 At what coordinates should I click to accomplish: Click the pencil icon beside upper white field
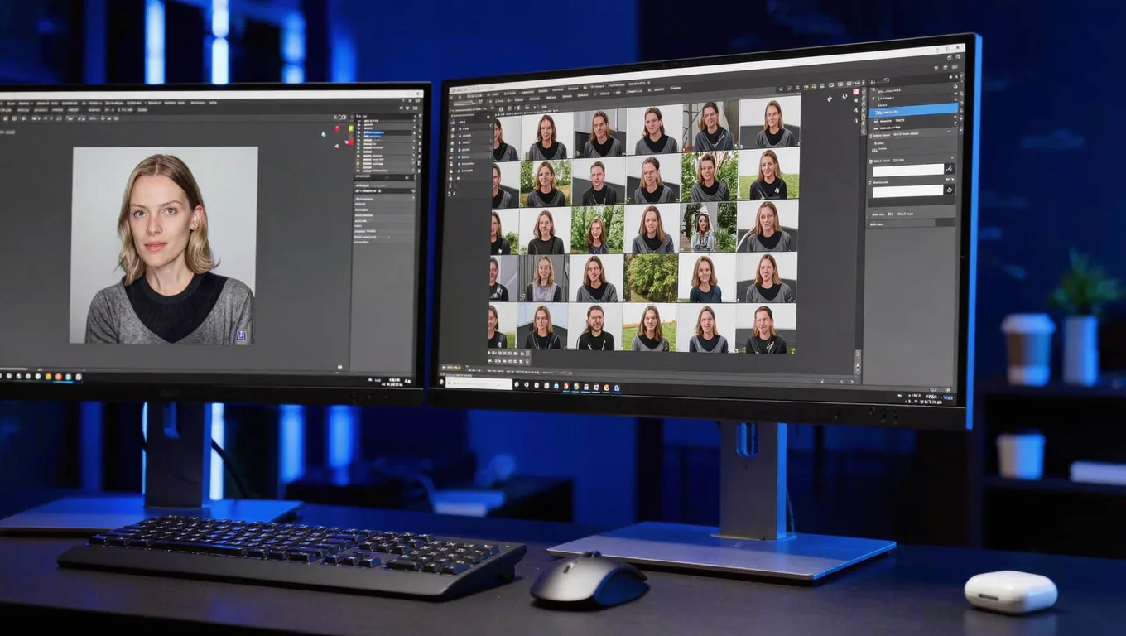(x=950, y=169)
